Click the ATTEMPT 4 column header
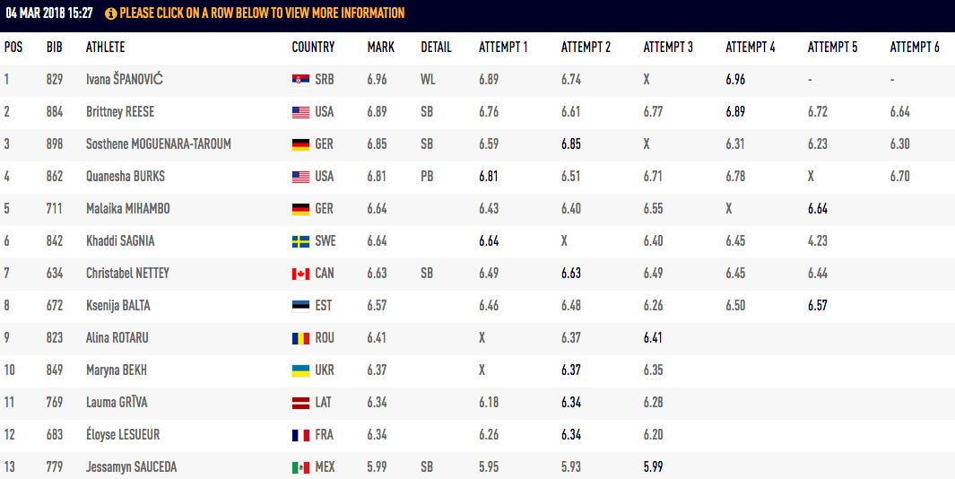Image resolution: width=955 pixels, height=479 pixels. pos(750,48)
